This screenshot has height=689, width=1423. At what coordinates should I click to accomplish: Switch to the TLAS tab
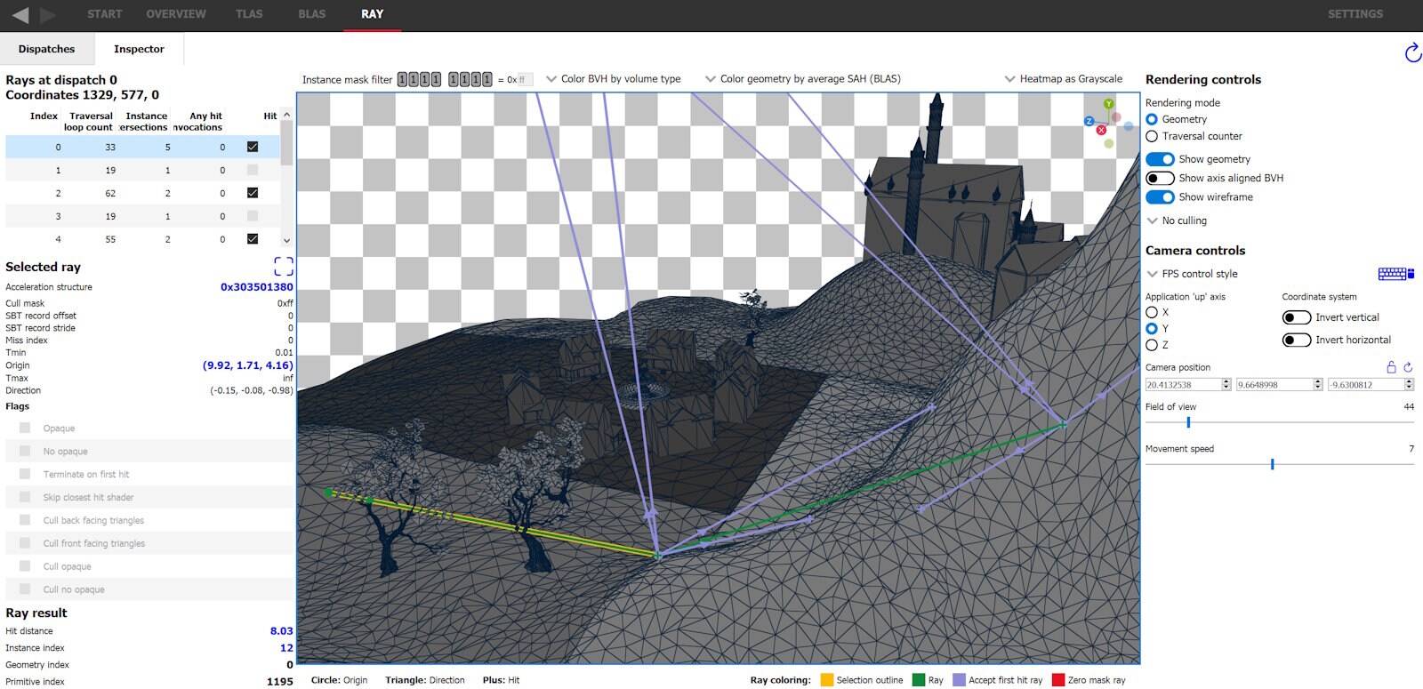(249, 14)
